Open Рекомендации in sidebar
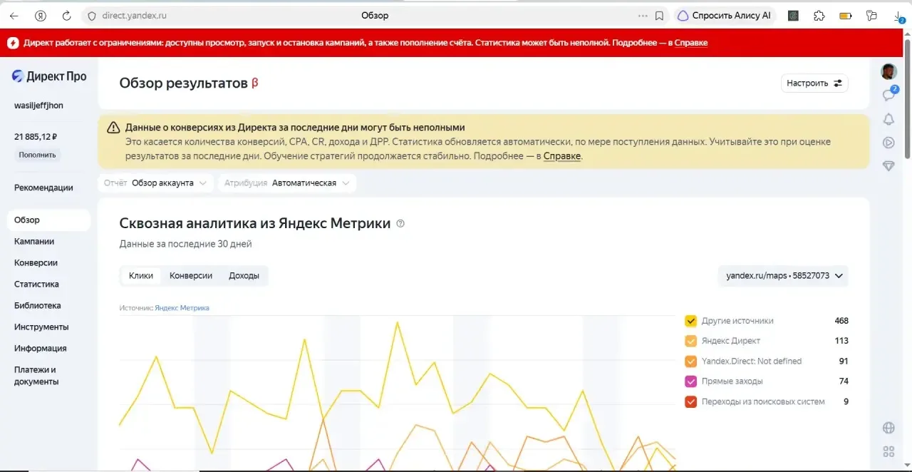The height and width of the screenshot is (472, 912). click(x=43, y=188)
